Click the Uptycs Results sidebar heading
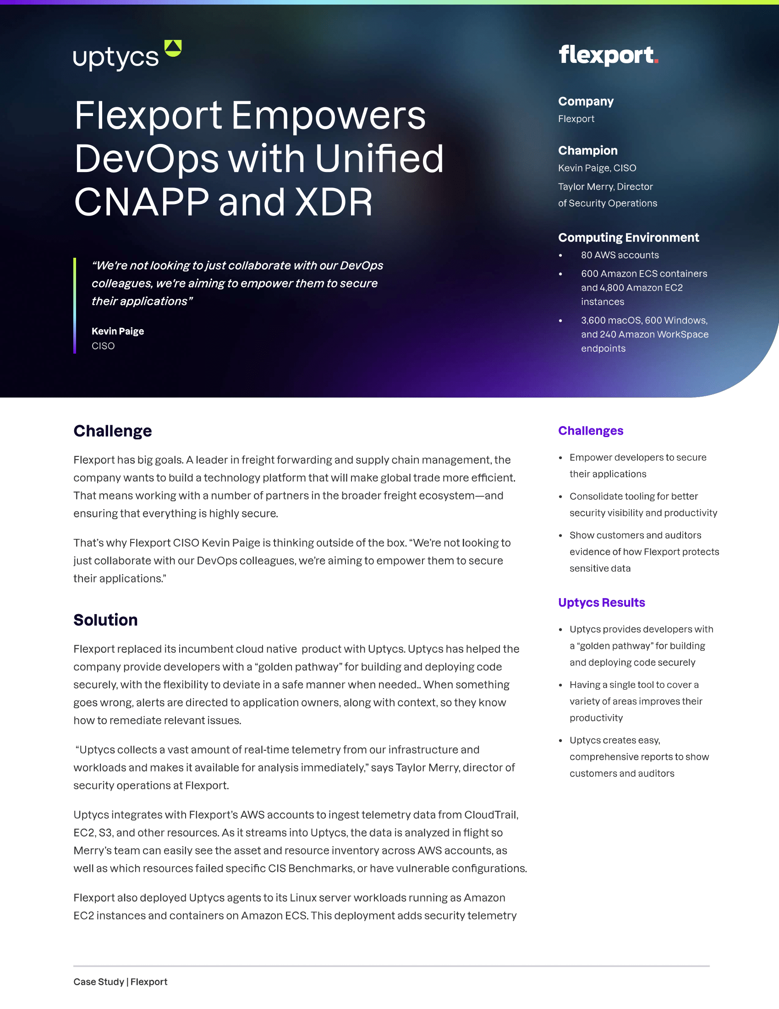 click(601, 603)
